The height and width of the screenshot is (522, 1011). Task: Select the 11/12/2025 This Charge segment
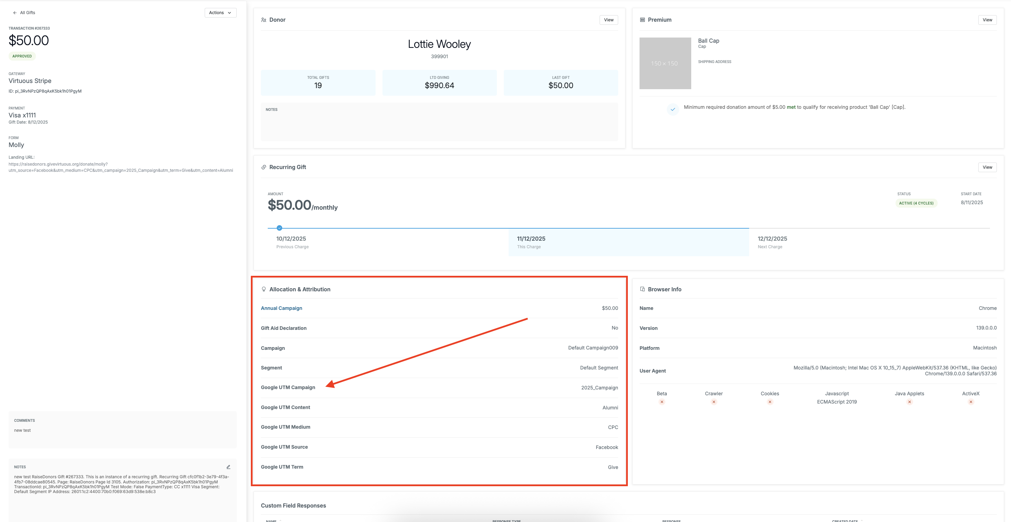click(629, 242)
